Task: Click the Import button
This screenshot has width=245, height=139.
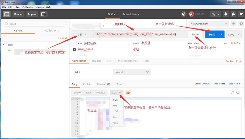Action: coord(32,14)
